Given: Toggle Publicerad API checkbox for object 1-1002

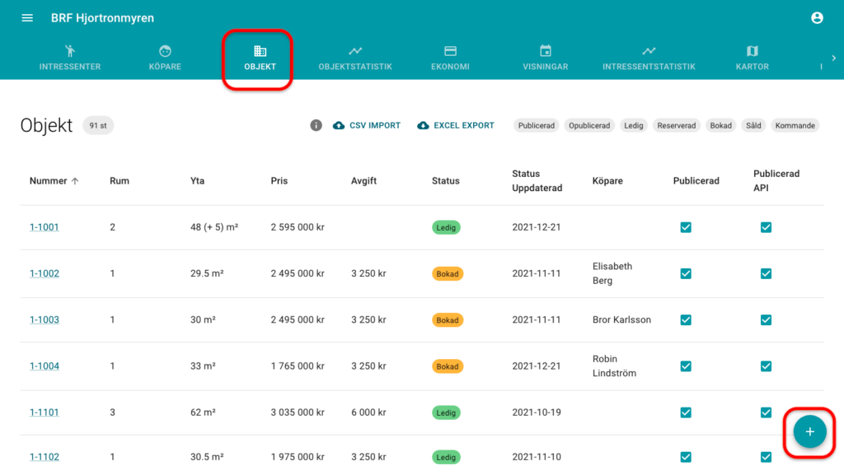Looking at the screenshot, I should (x=766, y=273).
